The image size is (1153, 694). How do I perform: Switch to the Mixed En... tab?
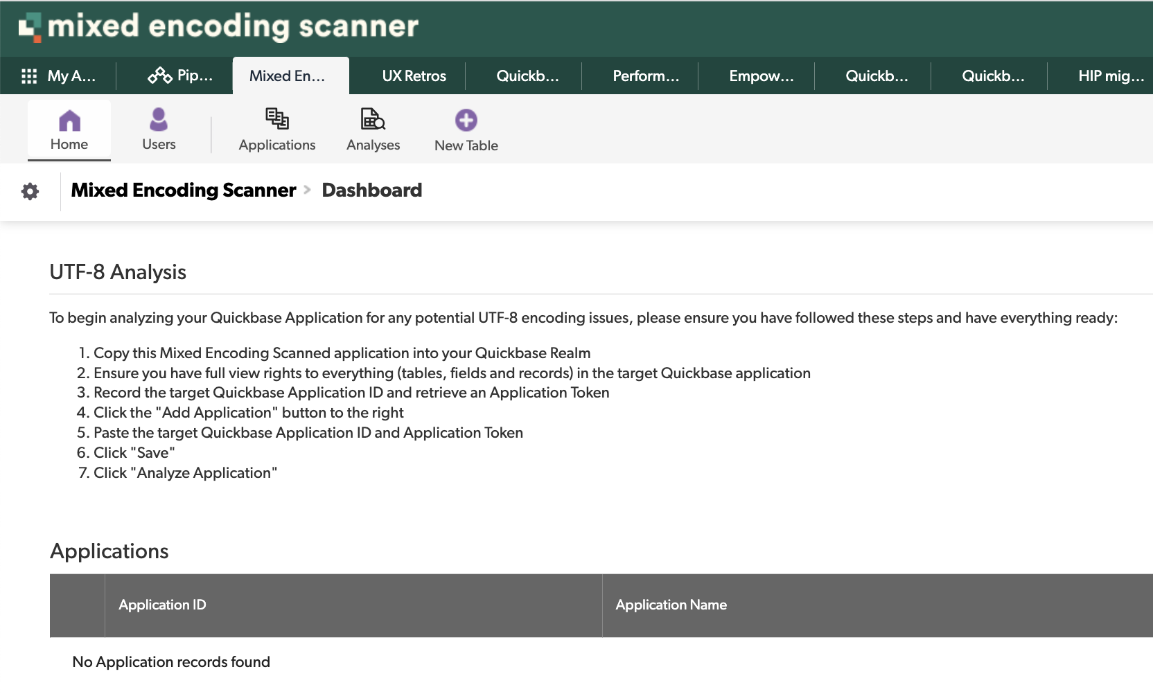291,75
